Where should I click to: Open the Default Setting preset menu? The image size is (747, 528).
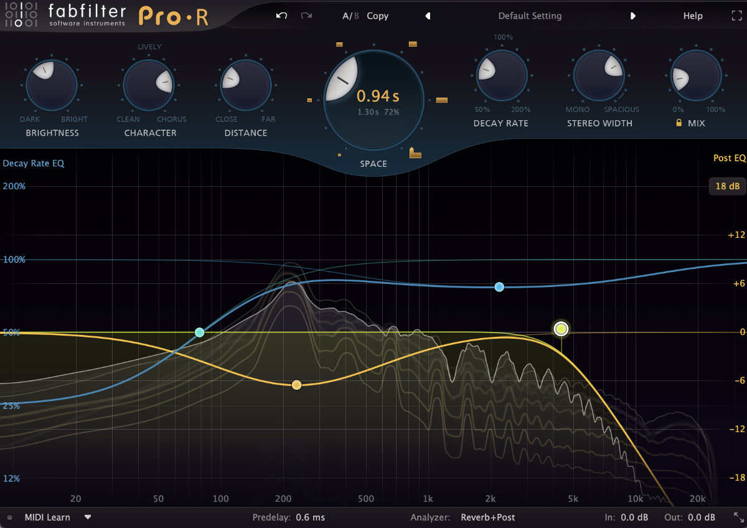530,16
